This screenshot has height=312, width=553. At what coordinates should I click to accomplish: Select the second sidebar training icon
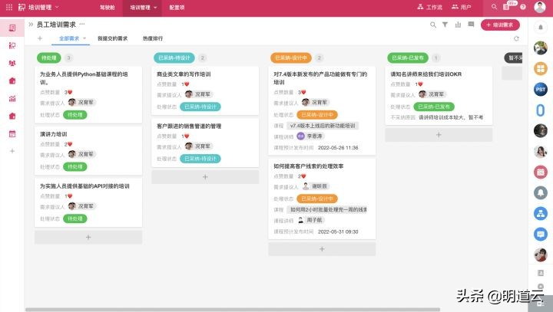(x=12, y=45)
